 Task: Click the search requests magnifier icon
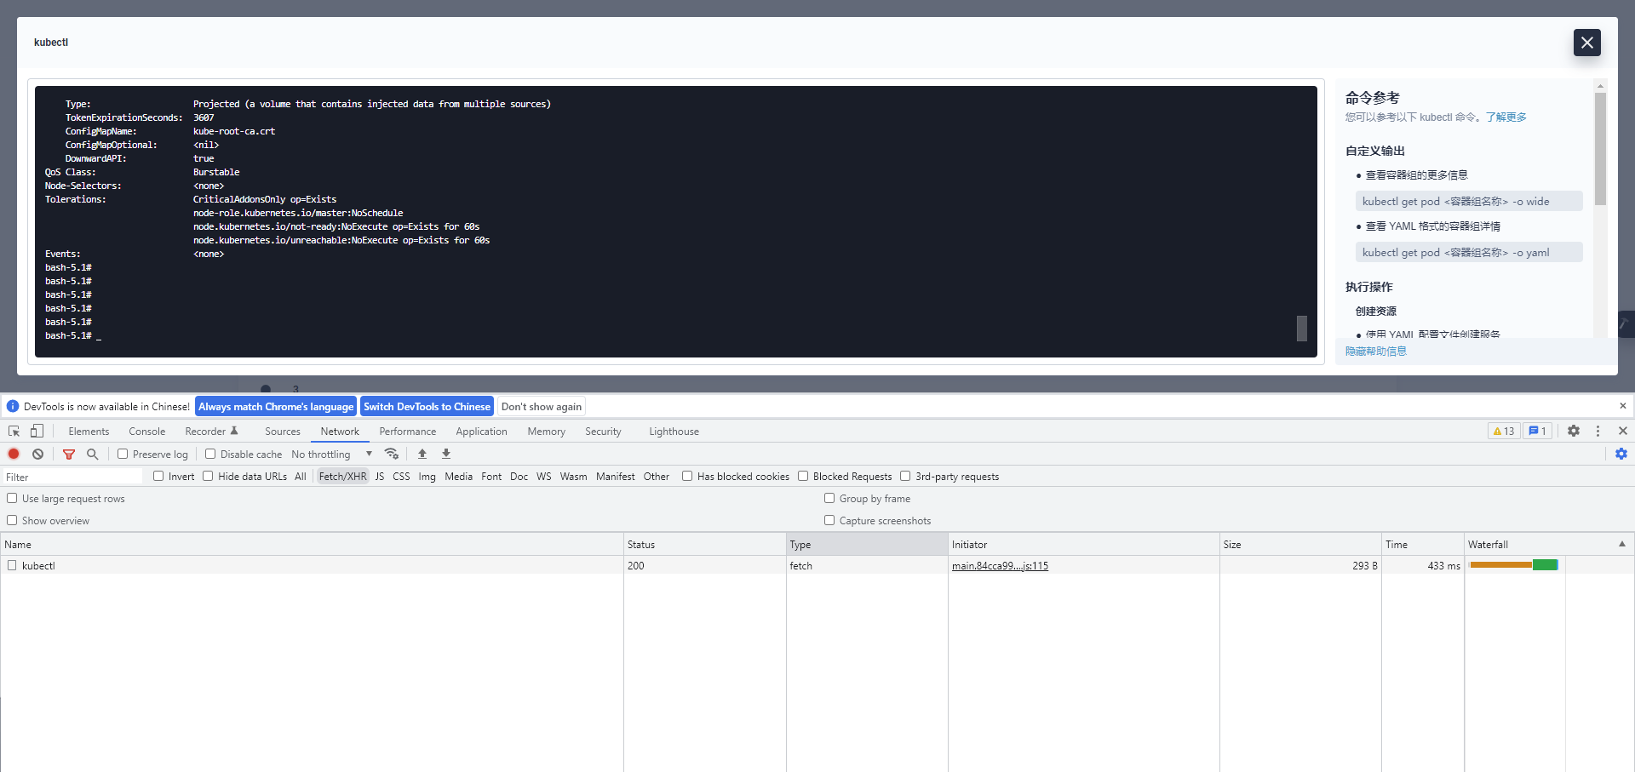[92, 454]
